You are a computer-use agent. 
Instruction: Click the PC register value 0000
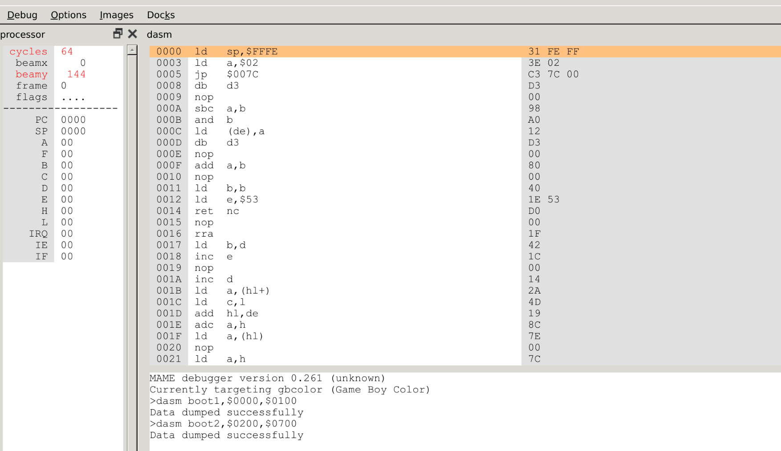(x=73, y=120)
